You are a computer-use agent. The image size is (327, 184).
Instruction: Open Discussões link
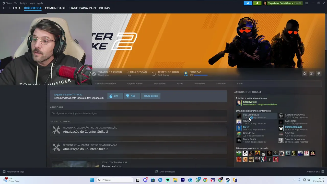(160, 84)
